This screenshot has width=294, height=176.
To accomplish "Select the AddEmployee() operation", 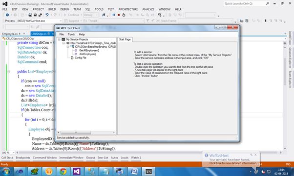I will [87, 54].
